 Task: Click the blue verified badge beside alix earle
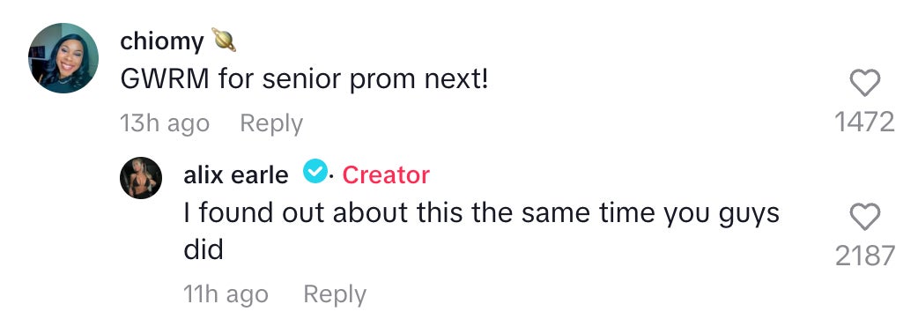(x=315, y=172)
